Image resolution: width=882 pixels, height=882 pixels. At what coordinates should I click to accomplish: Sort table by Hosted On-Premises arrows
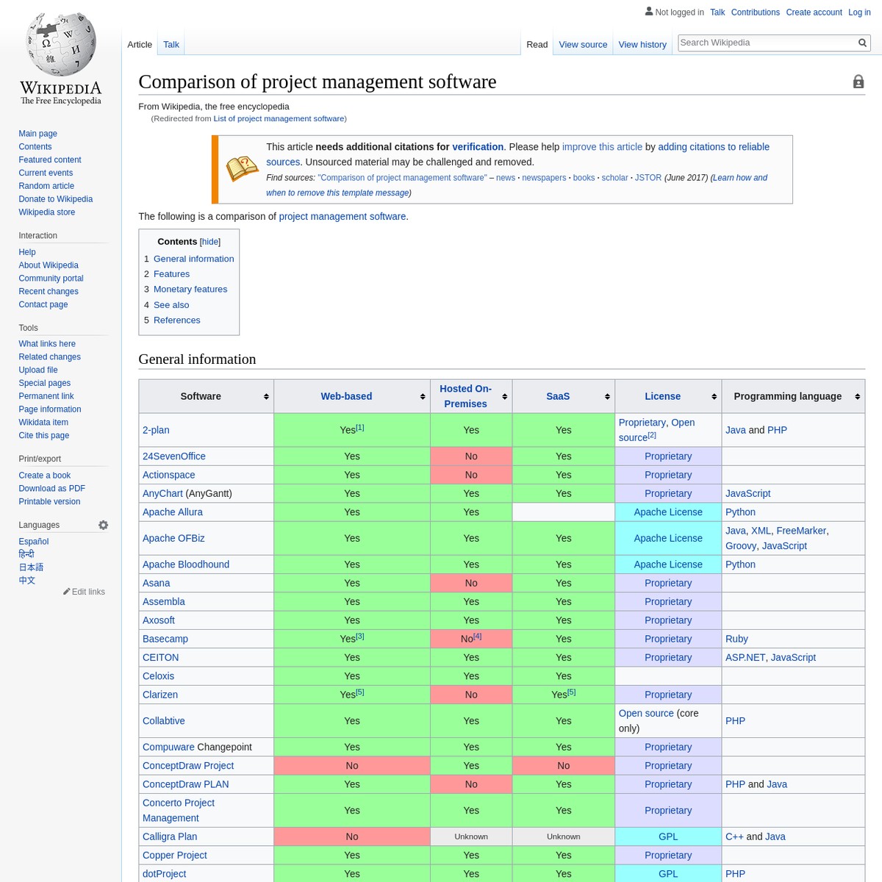tap(504, 396)
